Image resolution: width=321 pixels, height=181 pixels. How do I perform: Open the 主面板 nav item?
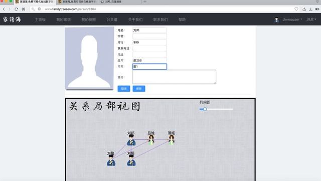40,20
